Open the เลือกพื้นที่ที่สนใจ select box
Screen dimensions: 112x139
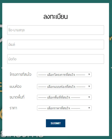[64, 97]
